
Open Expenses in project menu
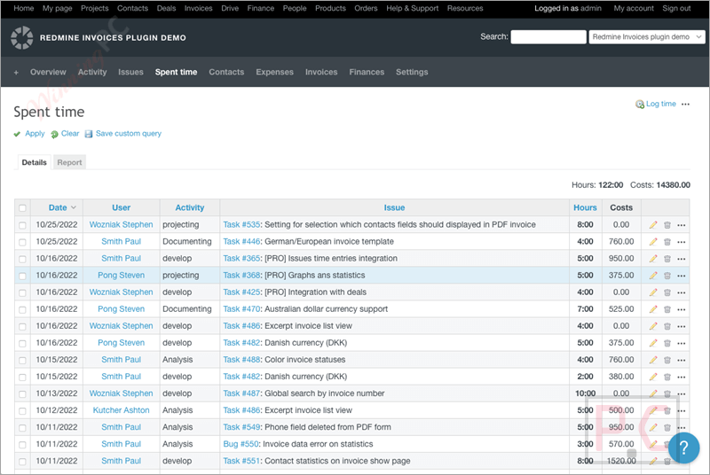coord(274,72)
